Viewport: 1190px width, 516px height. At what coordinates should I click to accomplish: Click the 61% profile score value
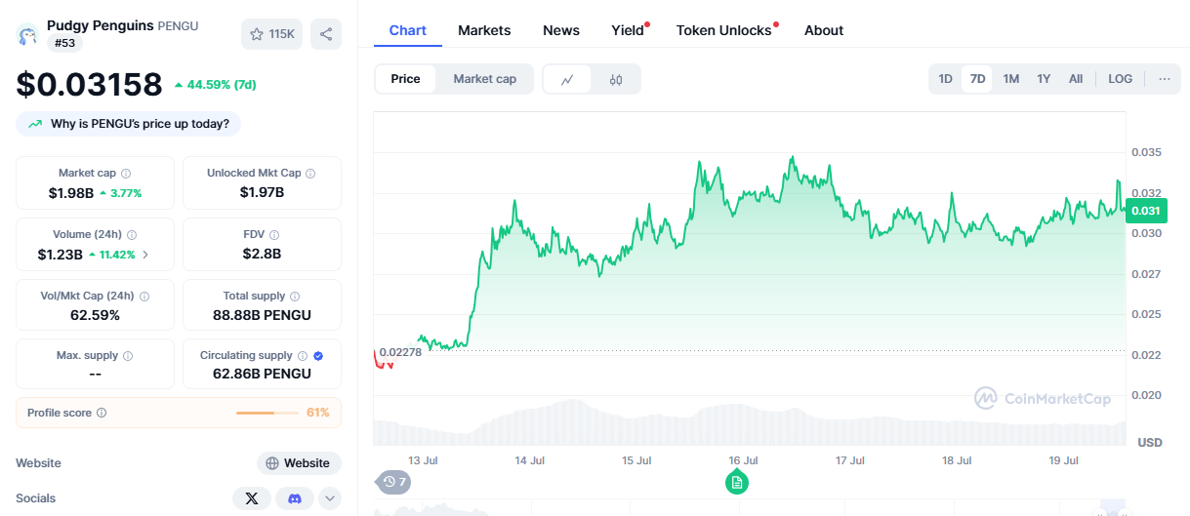318,414
